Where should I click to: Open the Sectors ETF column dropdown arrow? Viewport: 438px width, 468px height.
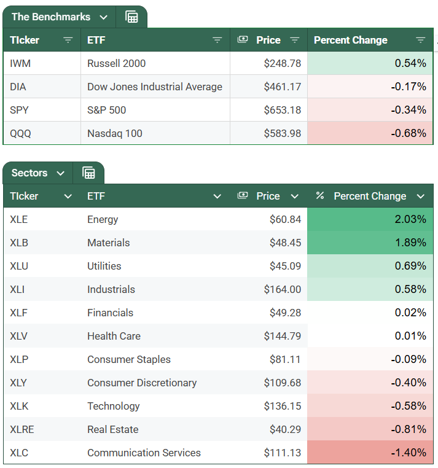(217, 197)
